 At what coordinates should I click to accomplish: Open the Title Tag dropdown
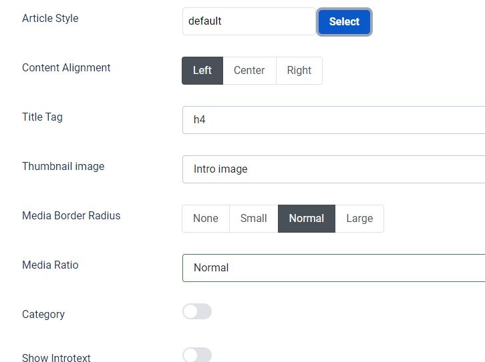pos(333,120)
